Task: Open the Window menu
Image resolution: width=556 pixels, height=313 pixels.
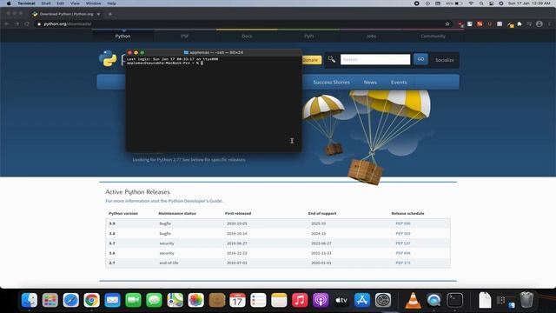Action: coord(93,3)
